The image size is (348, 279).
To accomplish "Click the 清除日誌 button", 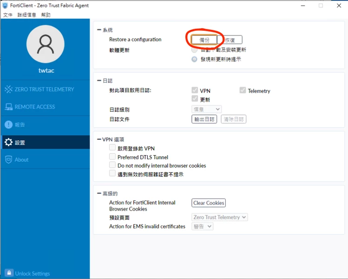I will coord(234,119).
